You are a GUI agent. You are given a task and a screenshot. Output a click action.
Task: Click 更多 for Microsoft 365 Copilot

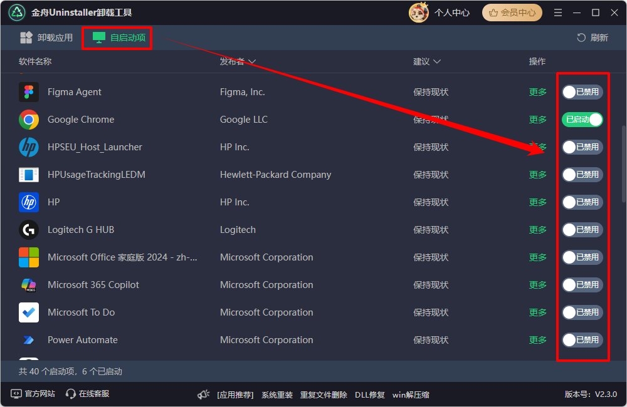(537, 285)
